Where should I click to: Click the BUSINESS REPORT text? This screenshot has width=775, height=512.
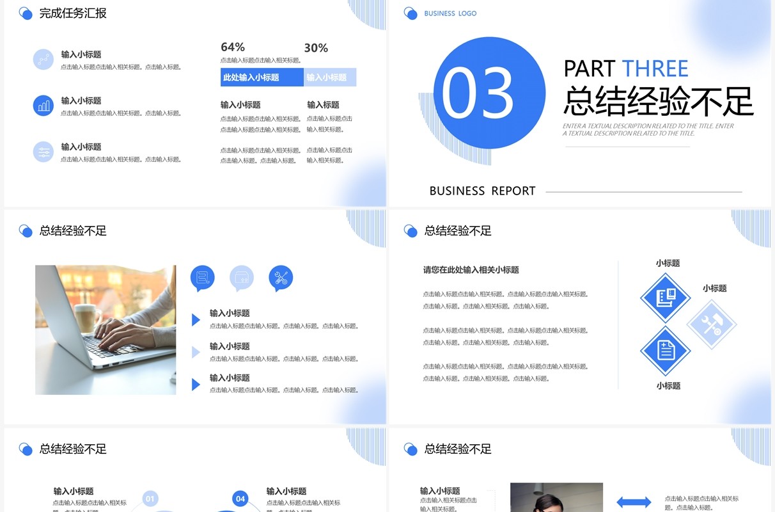point(482,191)
